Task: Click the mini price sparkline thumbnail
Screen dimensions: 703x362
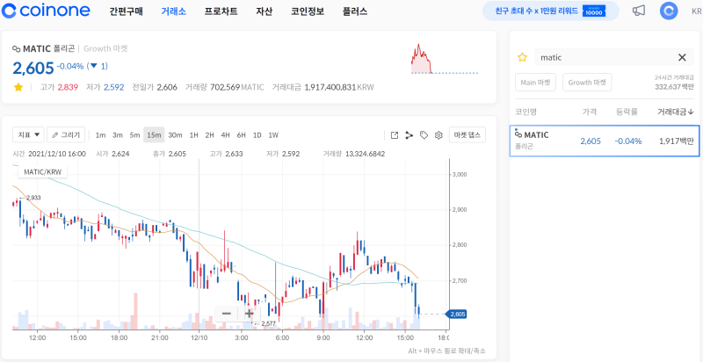Action: tap(445, 59)
